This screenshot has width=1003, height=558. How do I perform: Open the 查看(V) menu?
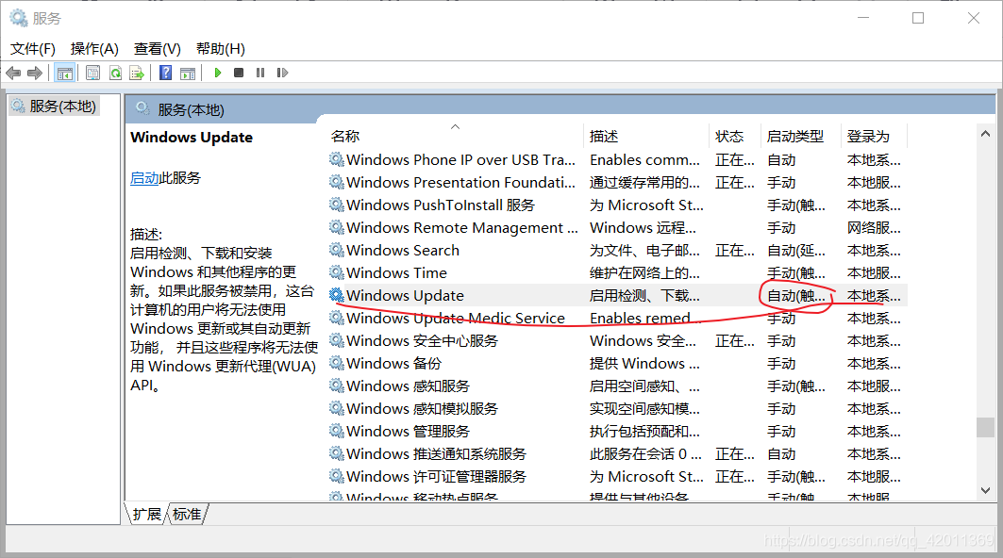coord(157,49)
